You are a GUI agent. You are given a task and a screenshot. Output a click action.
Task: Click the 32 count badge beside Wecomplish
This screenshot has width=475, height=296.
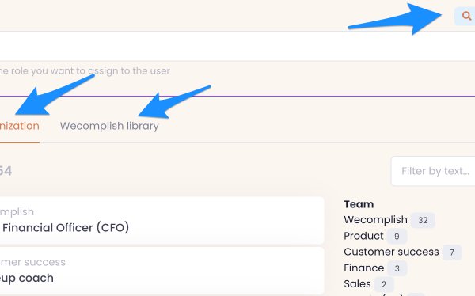click(x=423, y=220)
